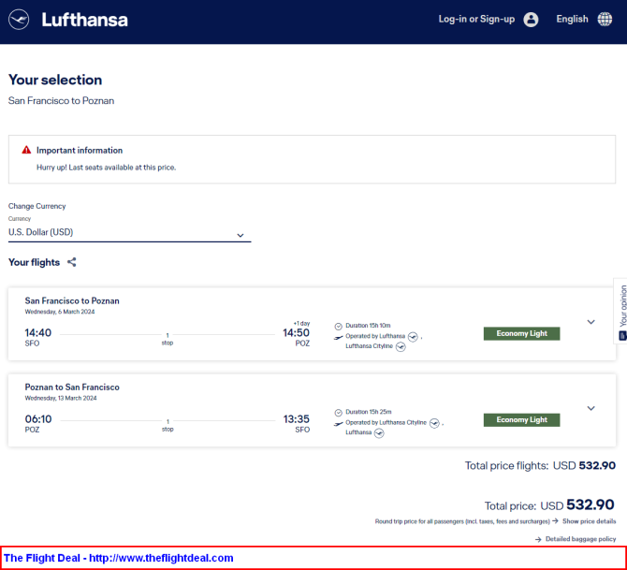This screenshot has height=570, width=627.
Task: Open Show price details link
Action: 589,521
